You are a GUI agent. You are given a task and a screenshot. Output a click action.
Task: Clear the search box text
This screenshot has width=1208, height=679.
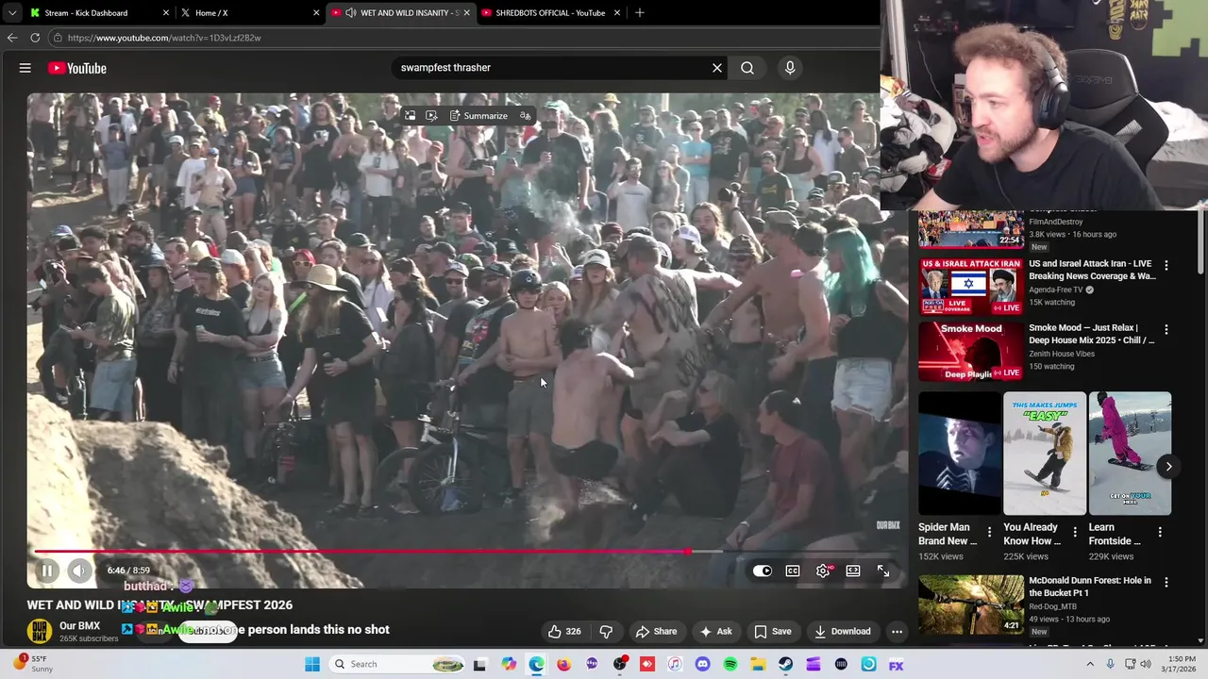[717, 68]
